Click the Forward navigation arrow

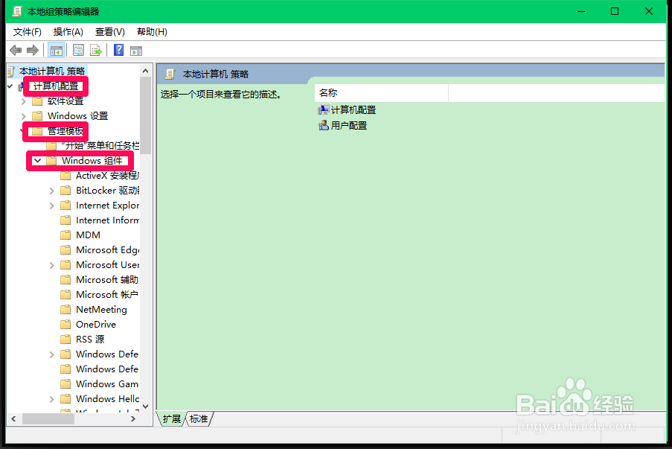[x=32, y=50]
